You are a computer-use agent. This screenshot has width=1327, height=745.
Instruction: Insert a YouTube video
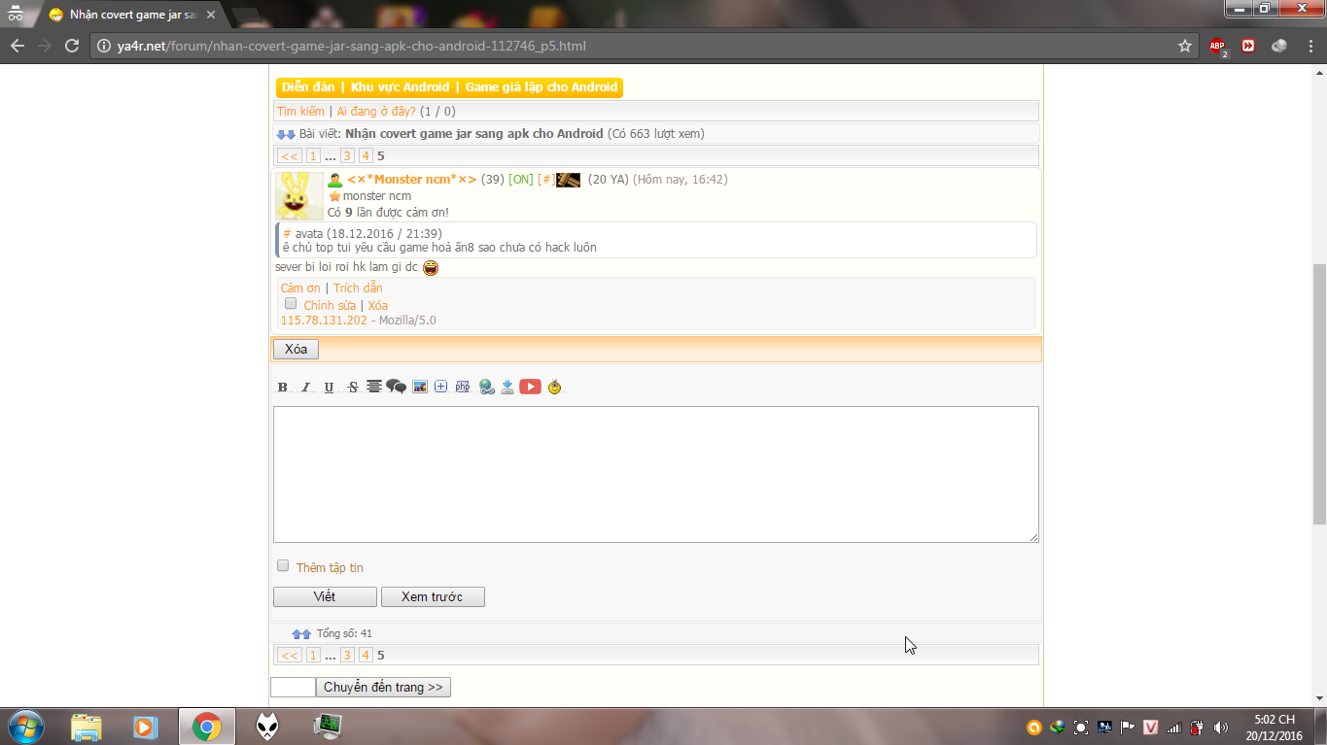[530, 387]
